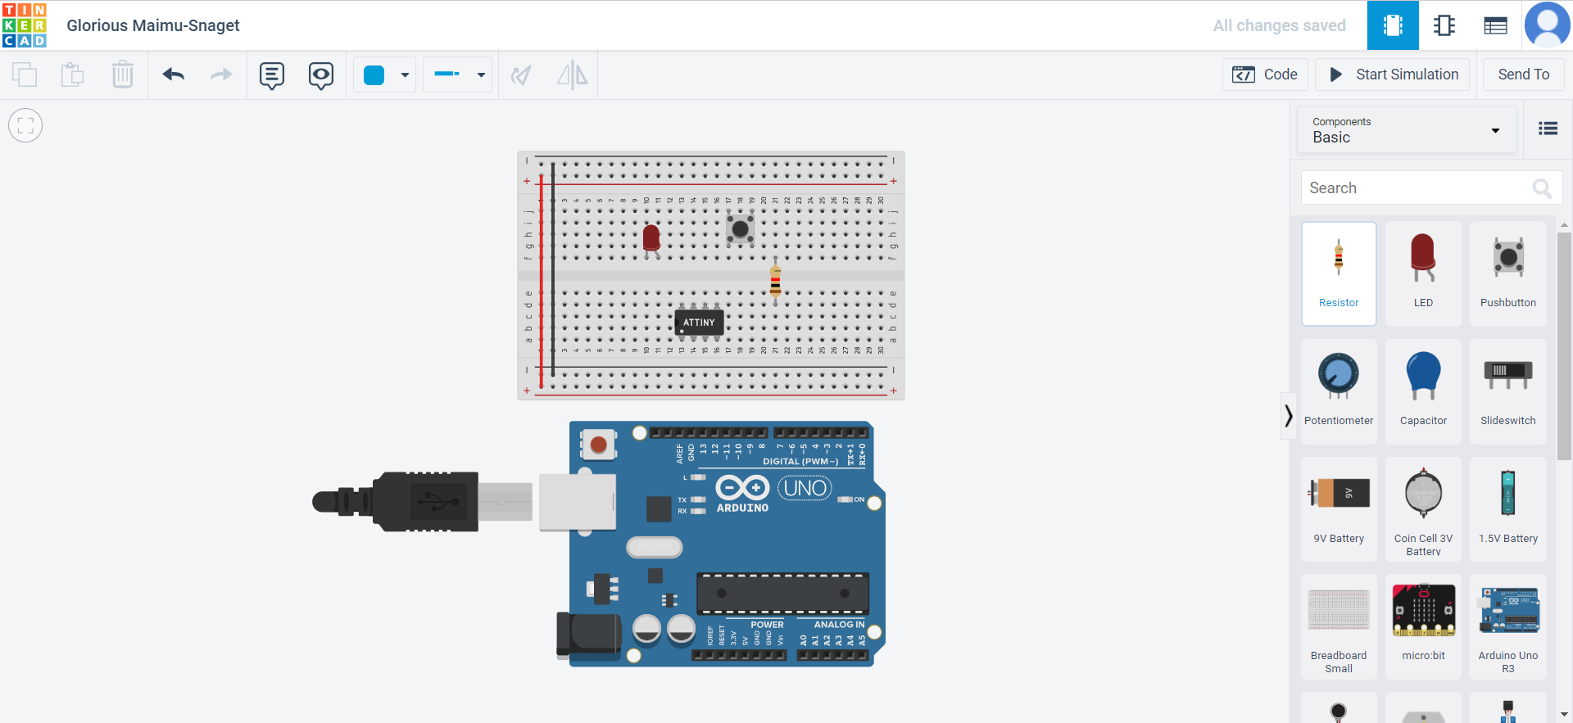Screen dimensions: 1573x723
Task: Select the USB cable plug
Action: tap(422, 501)
